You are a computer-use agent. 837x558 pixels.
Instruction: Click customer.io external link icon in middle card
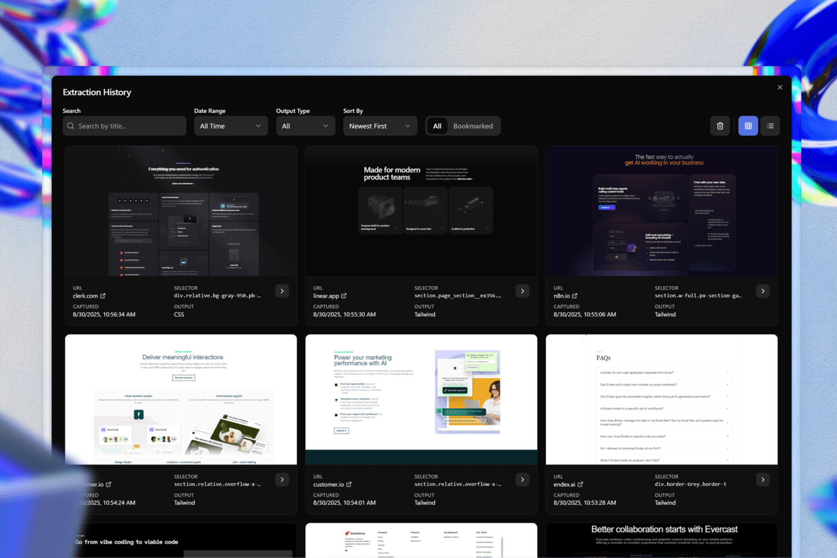[349, 484]
